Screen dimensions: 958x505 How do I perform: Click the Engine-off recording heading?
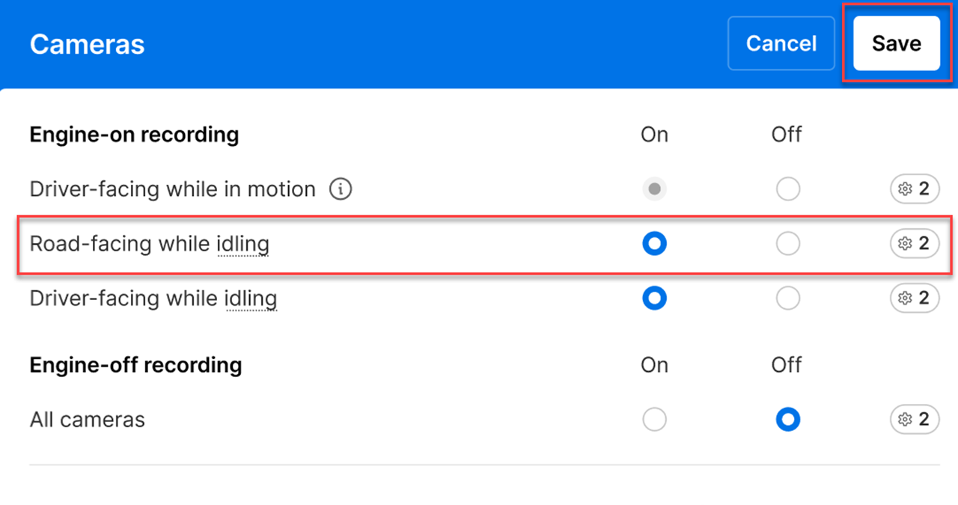pyautogui.click(x=135, y=365)
